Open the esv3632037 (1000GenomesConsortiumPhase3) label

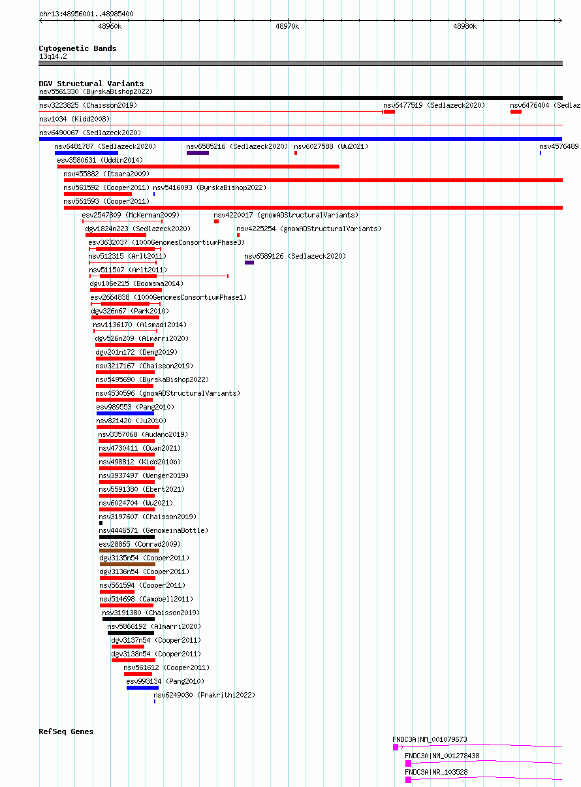[x=166, y=242]
